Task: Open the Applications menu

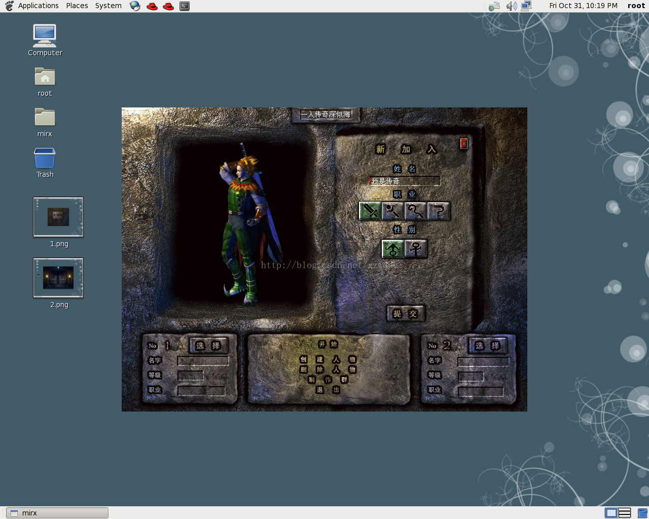Action: click(x=39, y=6)
